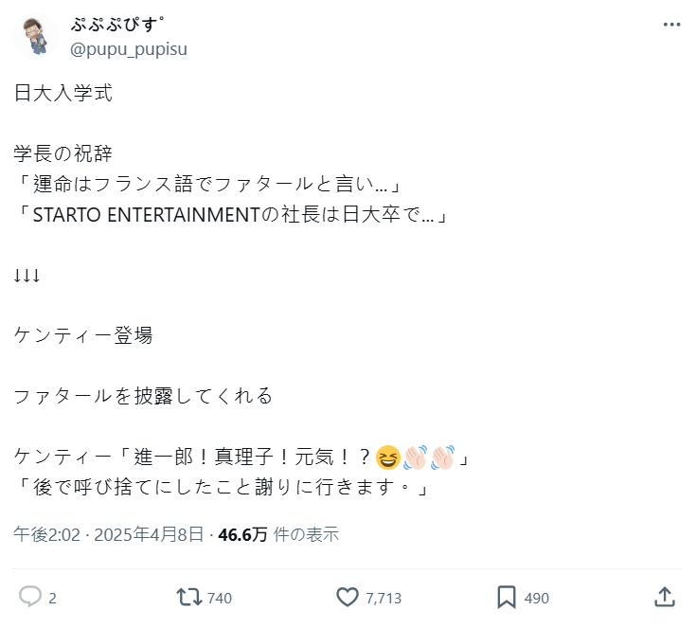Open the ぷぷぷぴす display name link

point(119,25)
